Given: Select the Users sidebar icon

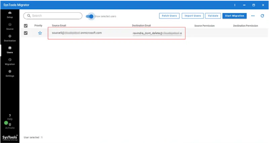Looking at the screenshot, I should coord(10,48).
